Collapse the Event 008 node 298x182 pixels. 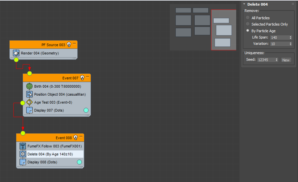81,136
